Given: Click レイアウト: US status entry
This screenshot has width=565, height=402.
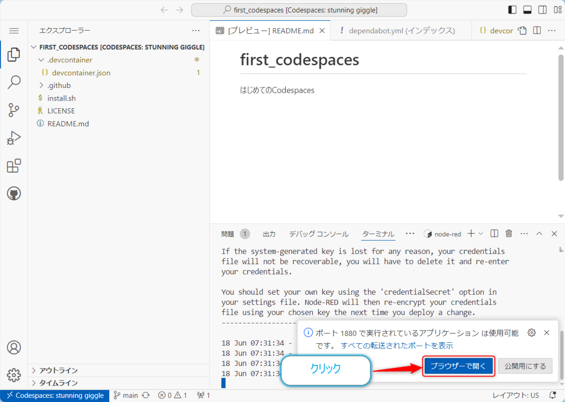Looking at the screenshot, I should coord(516,395).
